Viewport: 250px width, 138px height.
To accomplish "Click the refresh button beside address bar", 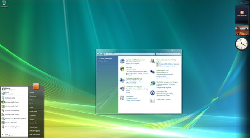I will (153, 54).
